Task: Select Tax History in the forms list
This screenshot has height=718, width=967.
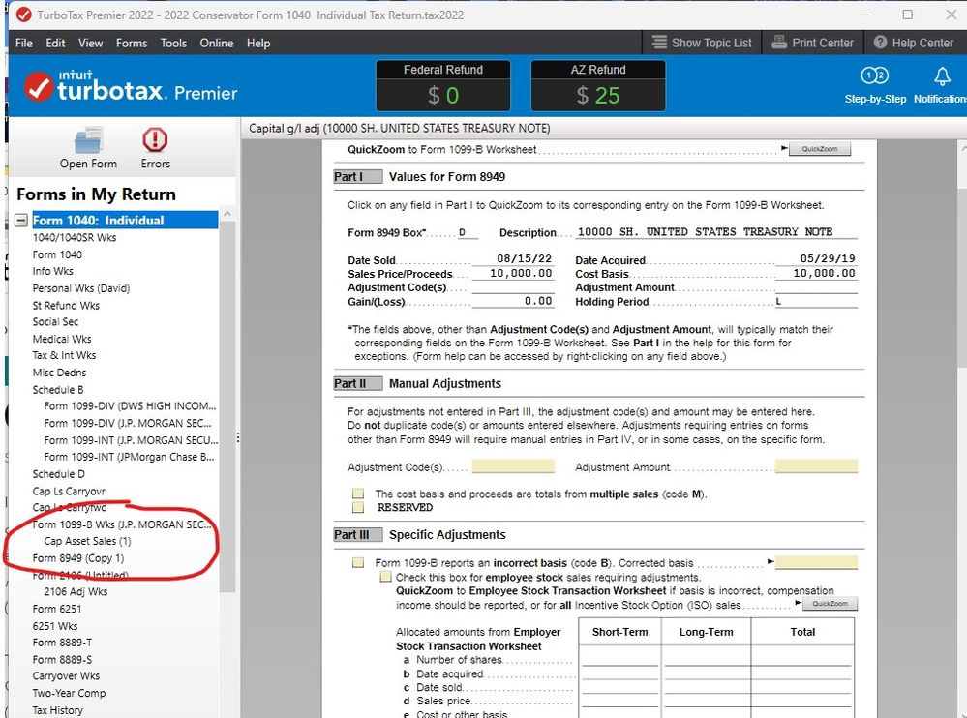Action: (x=57, y=710)
